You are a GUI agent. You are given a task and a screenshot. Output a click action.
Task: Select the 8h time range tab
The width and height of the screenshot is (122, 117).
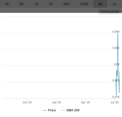(22, 4)
